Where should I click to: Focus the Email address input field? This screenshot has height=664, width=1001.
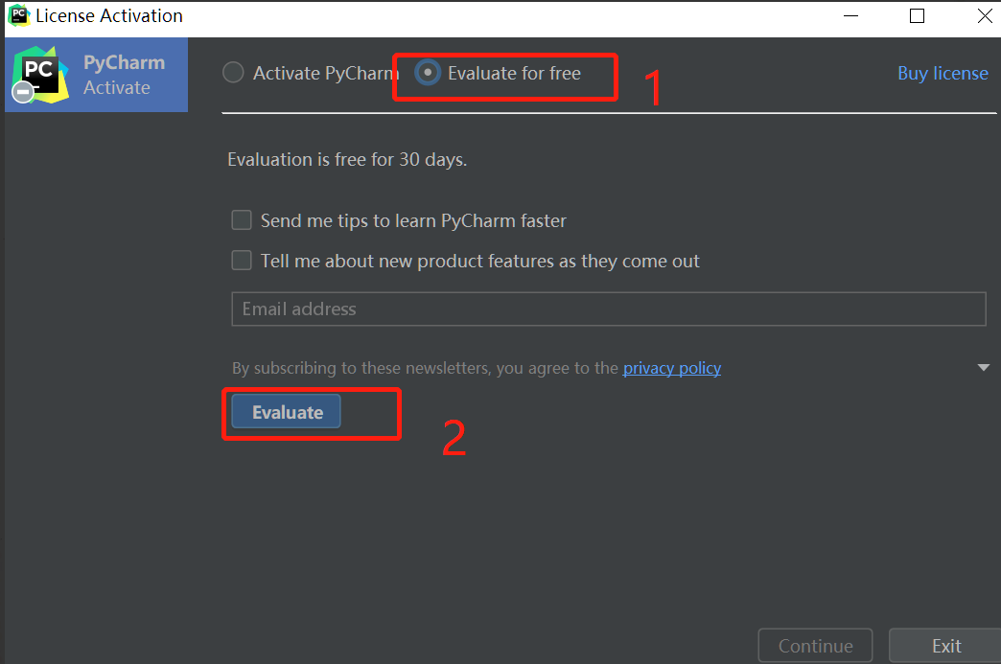[608, 309]
